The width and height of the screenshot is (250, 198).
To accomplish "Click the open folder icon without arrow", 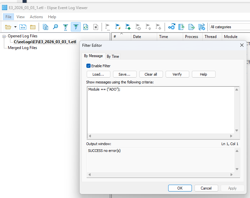I will point(33,27).
